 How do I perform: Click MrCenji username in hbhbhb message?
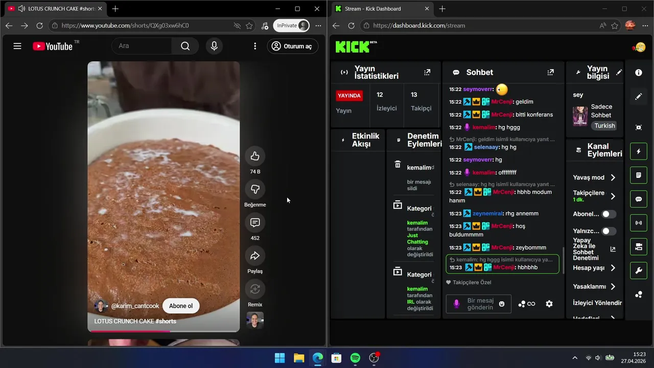pyautogui.click(x=503, y=267)
